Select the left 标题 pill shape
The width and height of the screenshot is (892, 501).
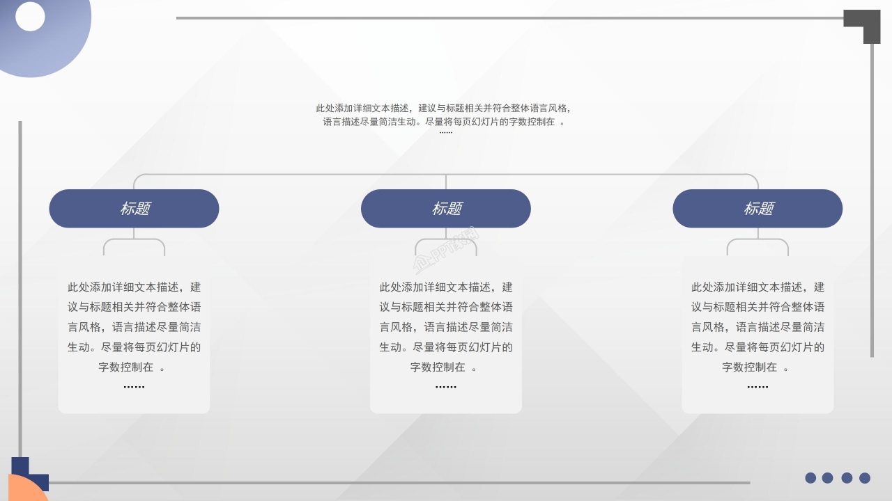point(134,209)
